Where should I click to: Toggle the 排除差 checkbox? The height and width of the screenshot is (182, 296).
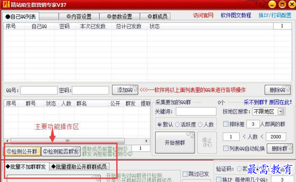pyautogui.click(x=226, y=124)
